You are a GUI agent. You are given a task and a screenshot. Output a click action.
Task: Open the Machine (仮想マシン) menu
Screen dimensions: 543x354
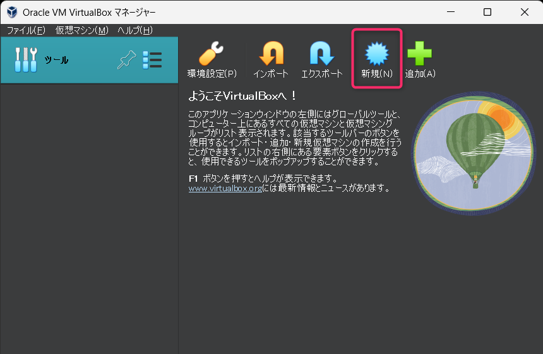point(82,30)
